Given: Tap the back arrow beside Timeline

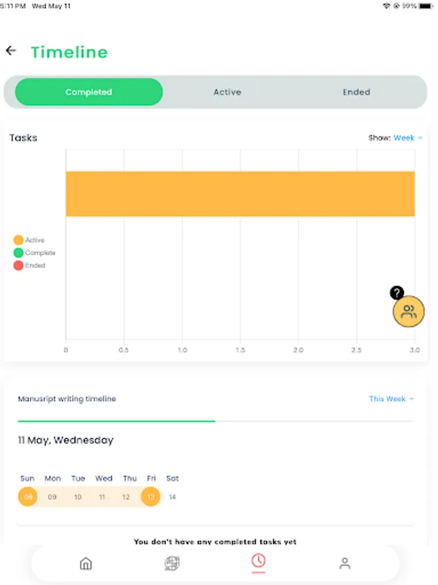Looking at the screenshot, I should [x=11, y=51].
